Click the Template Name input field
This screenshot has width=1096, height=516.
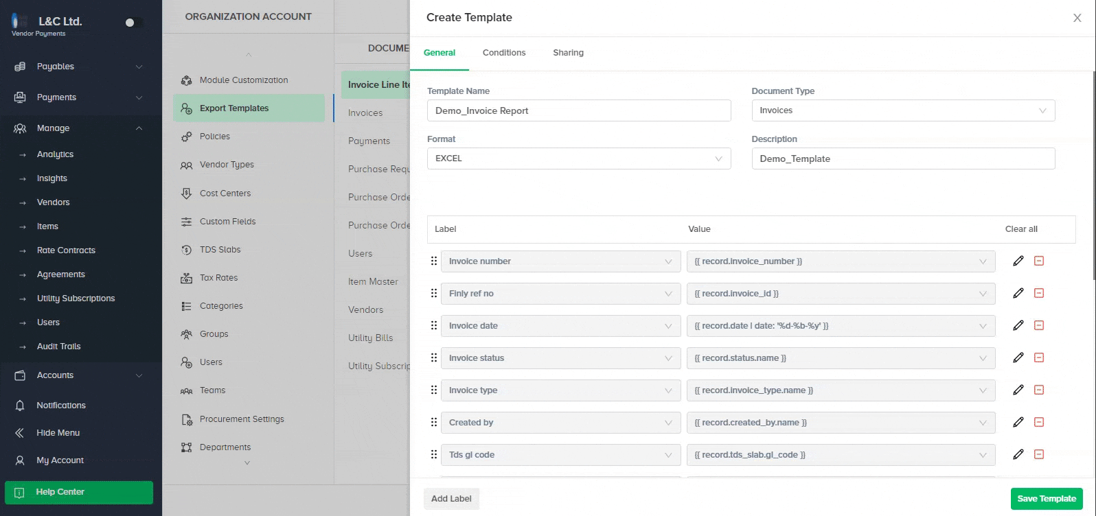(579, 110)
